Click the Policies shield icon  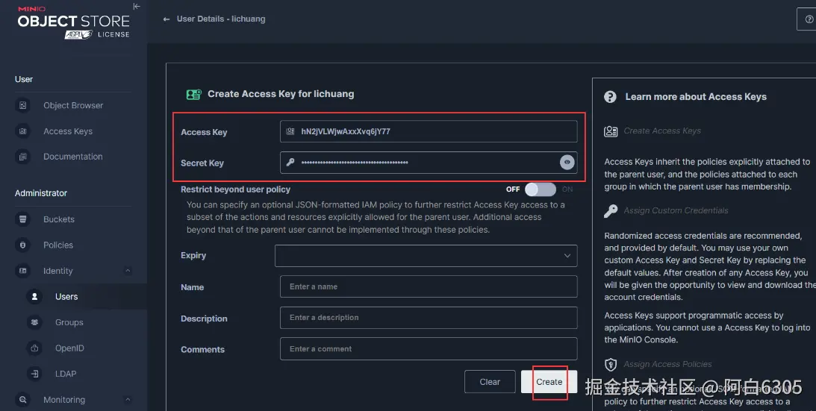(x=23, y=245)
